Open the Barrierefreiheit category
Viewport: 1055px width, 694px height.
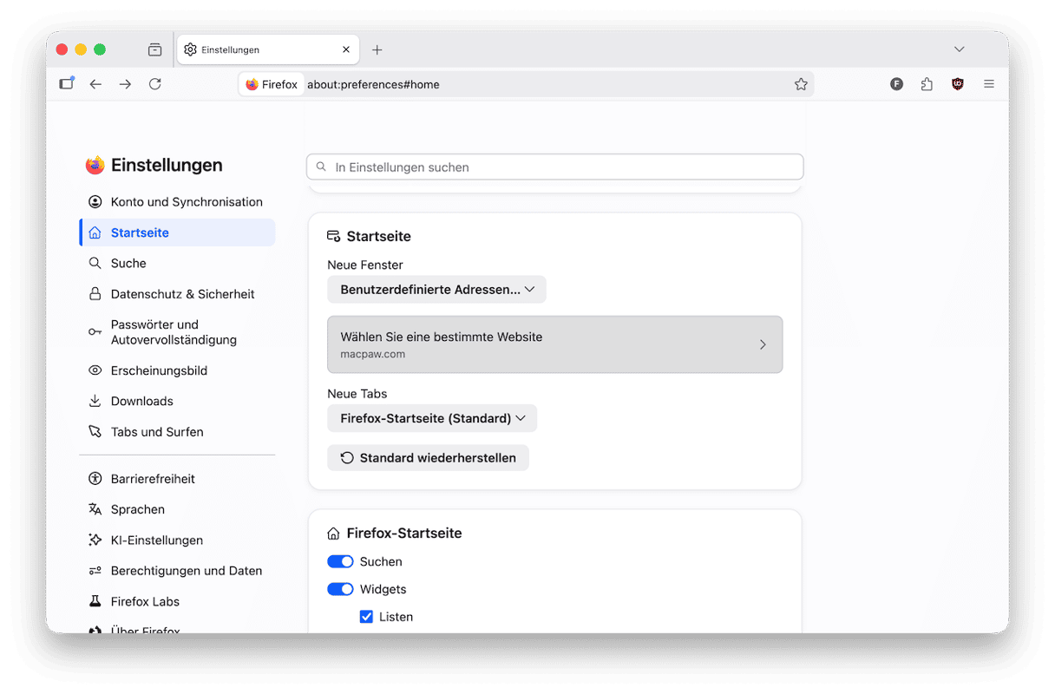(177, 479)
